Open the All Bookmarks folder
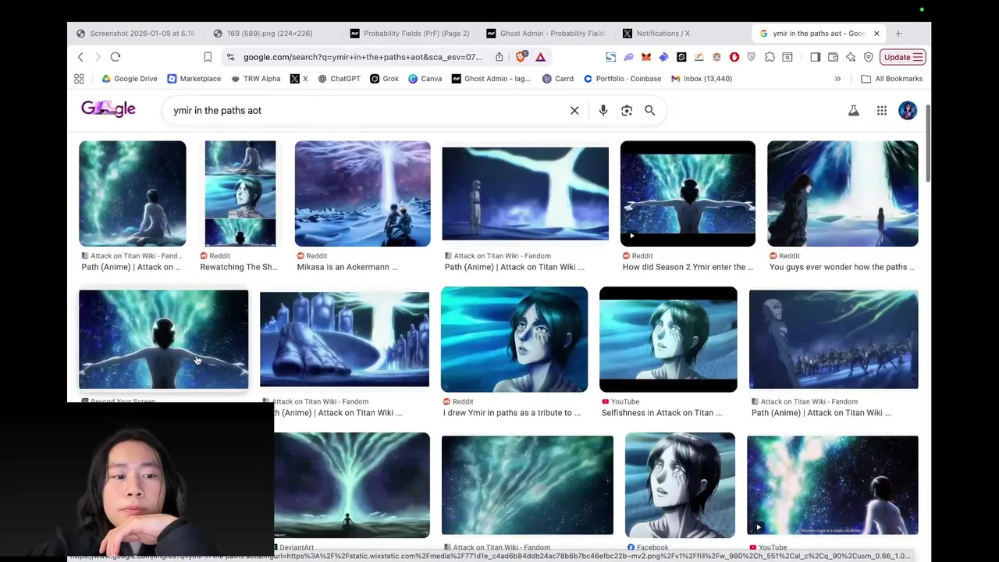999x562 pixels. point(891,79)
